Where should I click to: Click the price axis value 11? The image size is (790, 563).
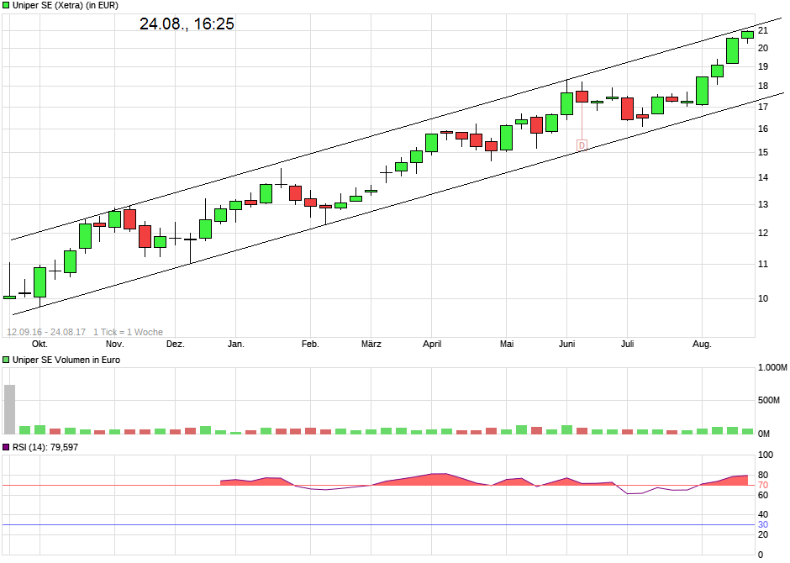[x=763, y=265]
